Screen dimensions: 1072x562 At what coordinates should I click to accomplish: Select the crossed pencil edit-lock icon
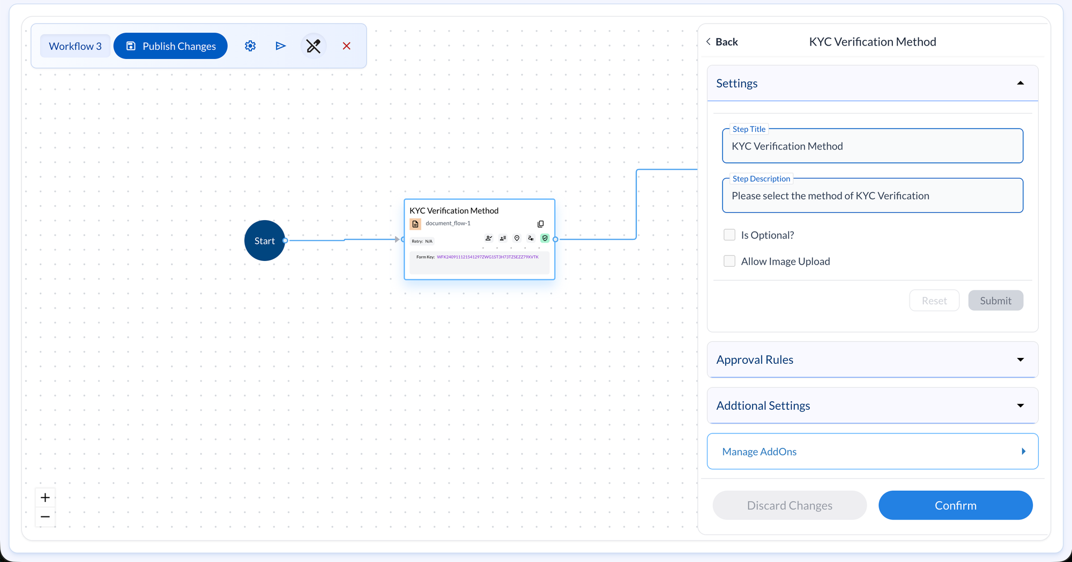[x=314, y=46]
